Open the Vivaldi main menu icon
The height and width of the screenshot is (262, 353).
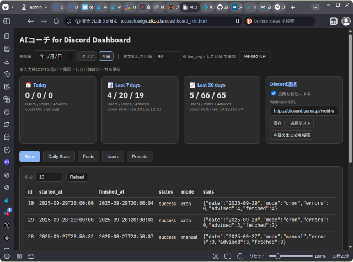(7, 8)
